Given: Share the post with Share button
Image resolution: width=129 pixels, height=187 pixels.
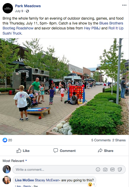Looking at the screenshot, I should (105, 151).
